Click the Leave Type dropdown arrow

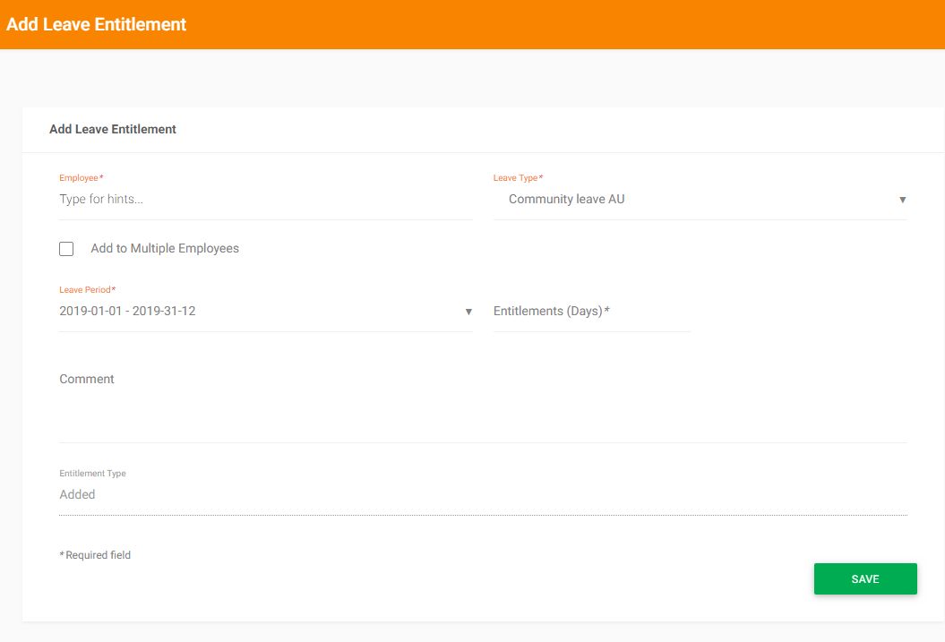[902, 200]
